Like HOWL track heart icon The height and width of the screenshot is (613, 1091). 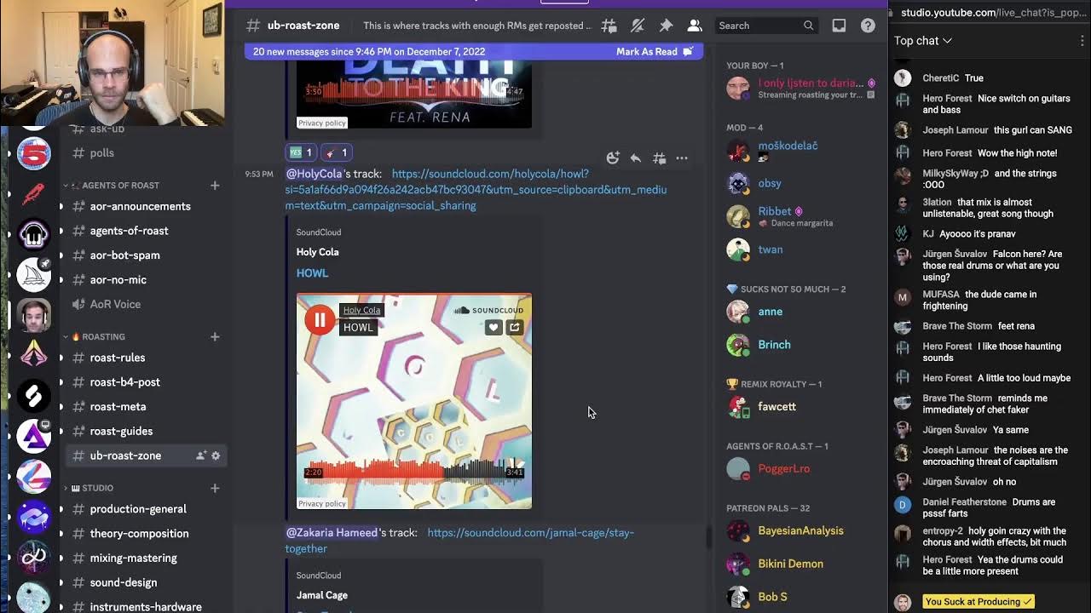494,327
